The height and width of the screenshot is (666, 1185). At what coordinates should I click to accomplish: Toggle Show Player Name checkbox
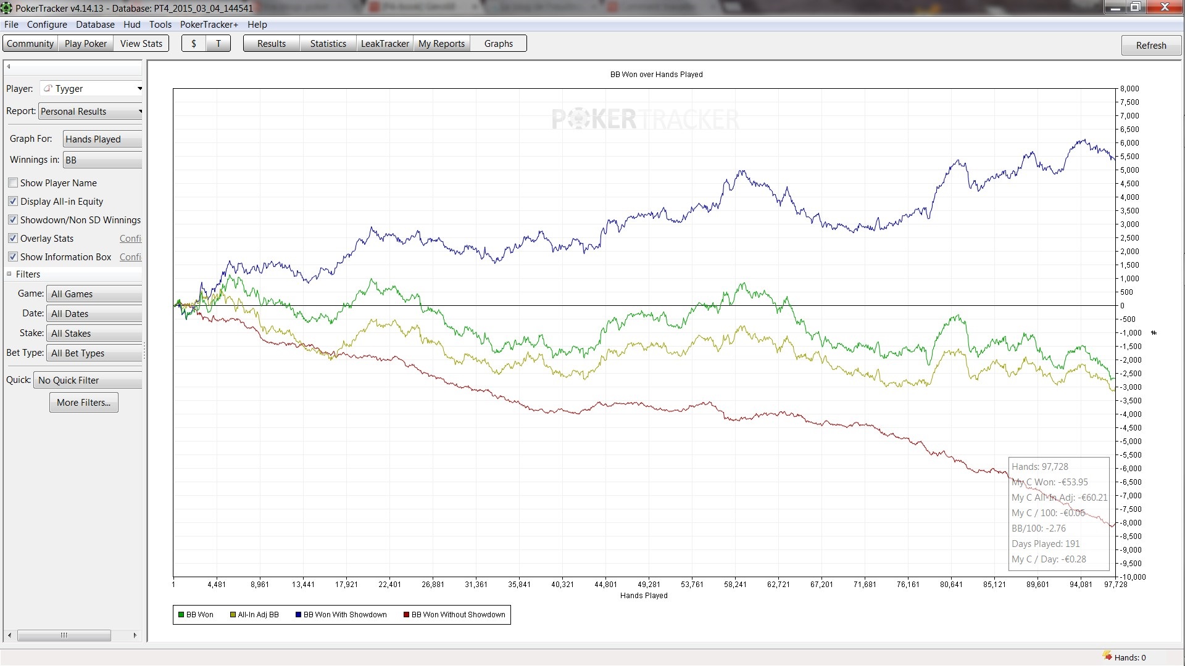click(x=13, y=183)
